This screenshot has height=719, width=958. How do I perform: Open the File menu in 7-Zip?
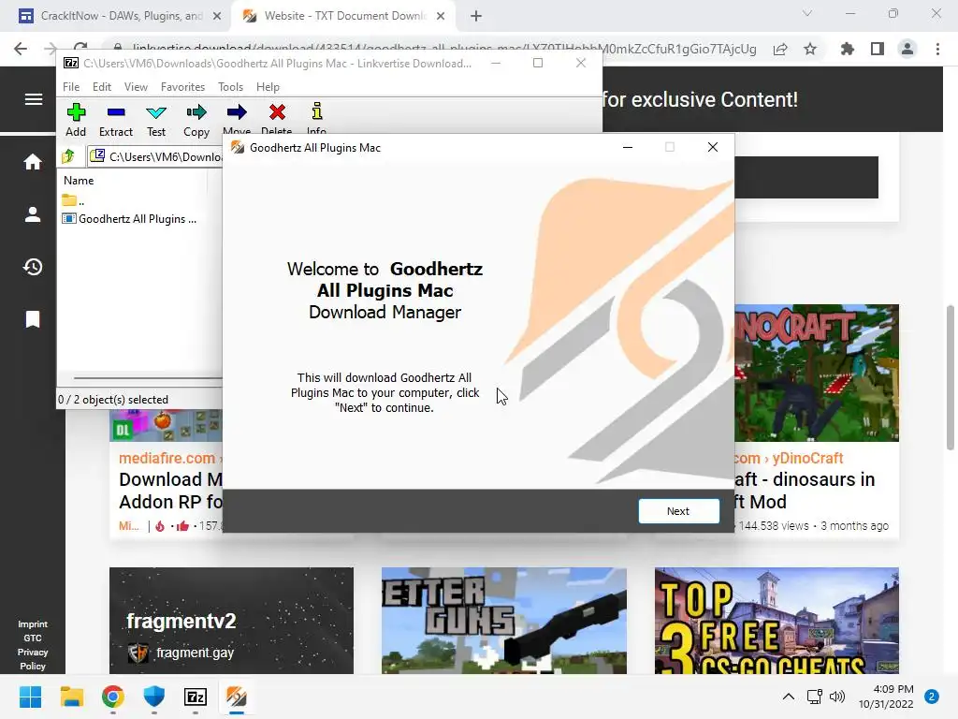click(71, 87)
